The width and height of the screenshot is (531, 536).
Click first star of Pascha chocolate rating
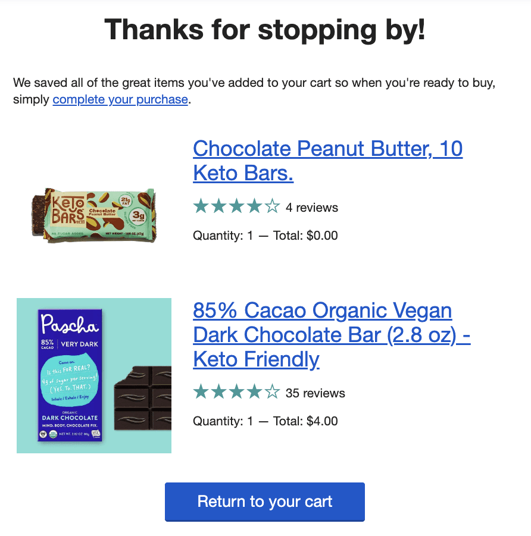(x=201, y=393)
